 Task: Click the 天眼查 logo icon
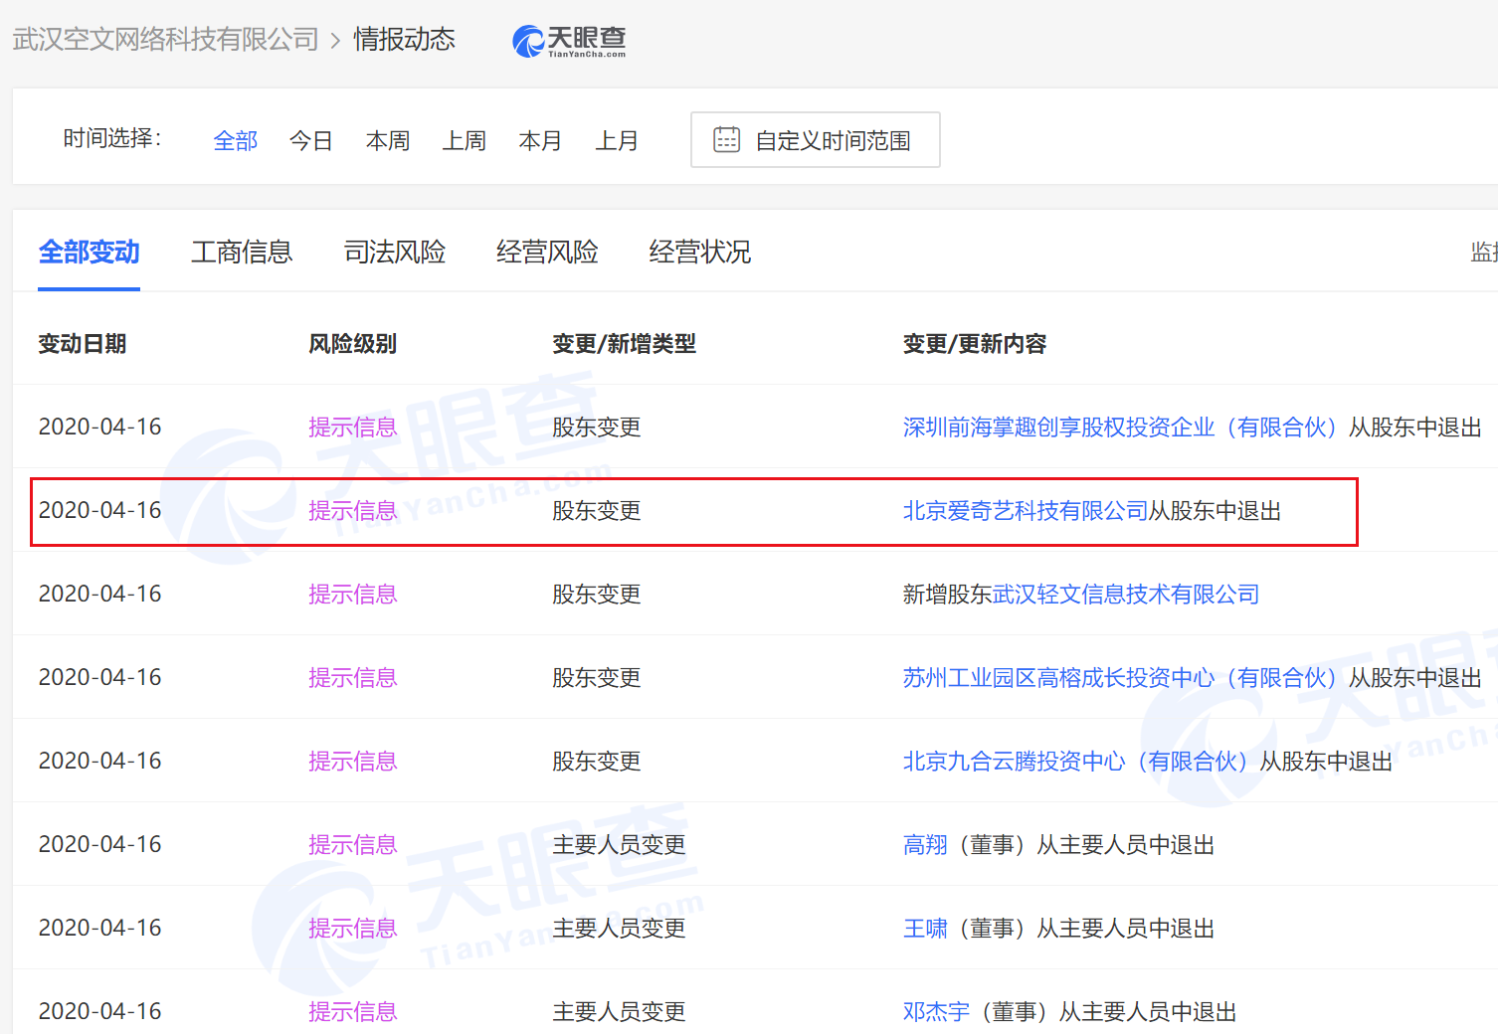(569, 41)
